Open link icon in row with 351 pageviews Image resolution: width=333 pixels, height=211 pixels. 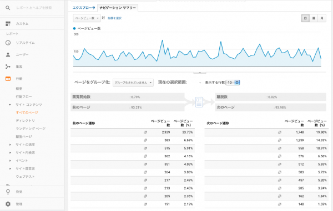(x=145, y=164)
